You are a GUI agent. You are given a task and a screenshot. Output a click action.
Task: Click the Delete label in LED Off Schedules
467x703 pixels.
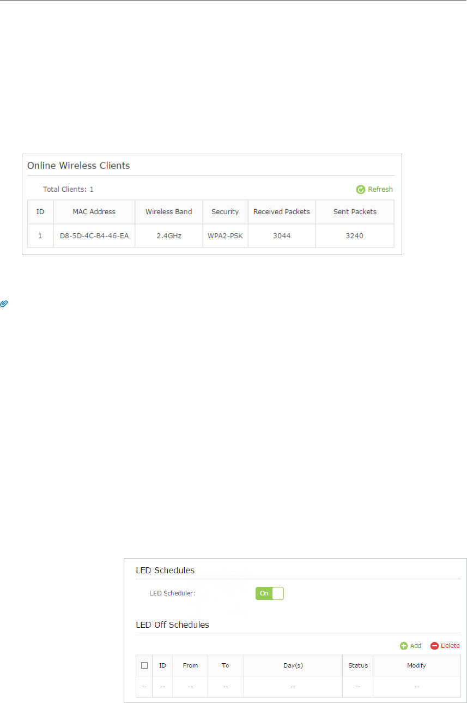(450, 646)
